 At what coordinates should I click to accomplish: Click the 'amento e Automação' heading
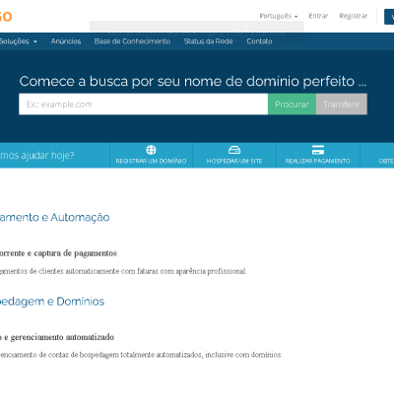pyautogui.click(x=54, y=217)
